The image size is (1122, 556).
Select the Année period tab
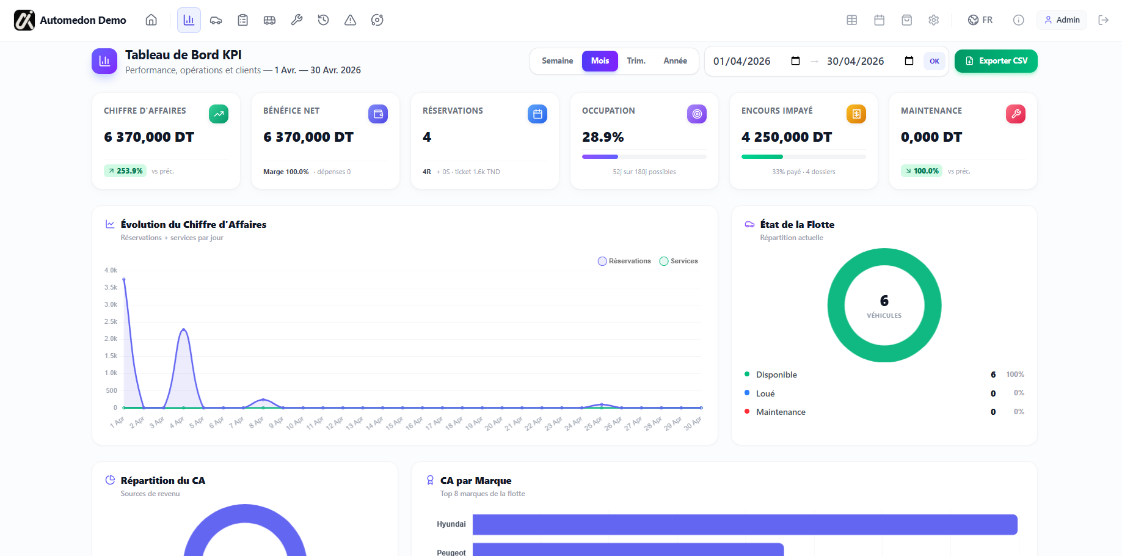[x=675, y=61]
